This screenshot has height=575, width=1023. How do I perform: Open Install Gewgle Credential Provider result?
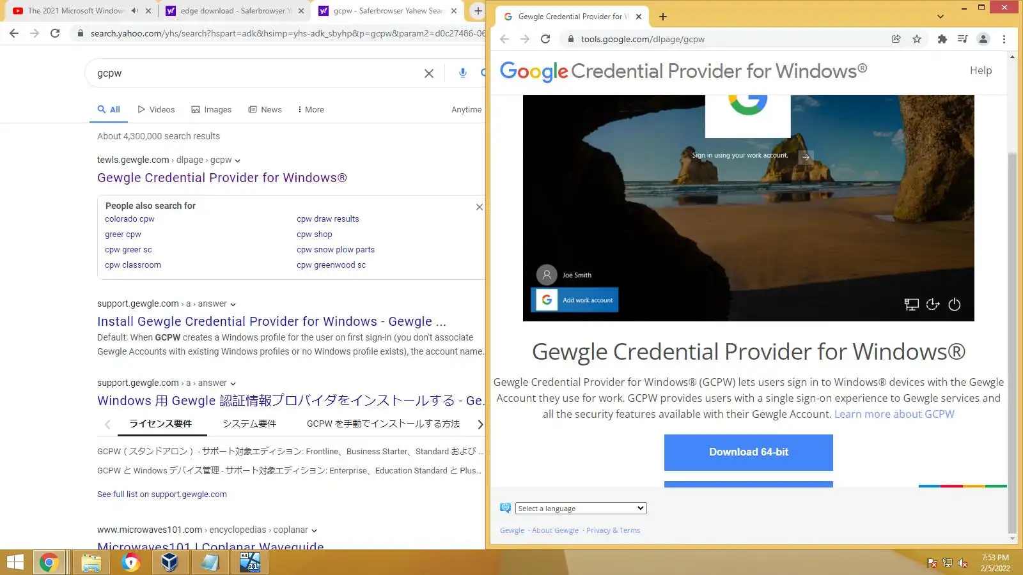tap(272, 321)
